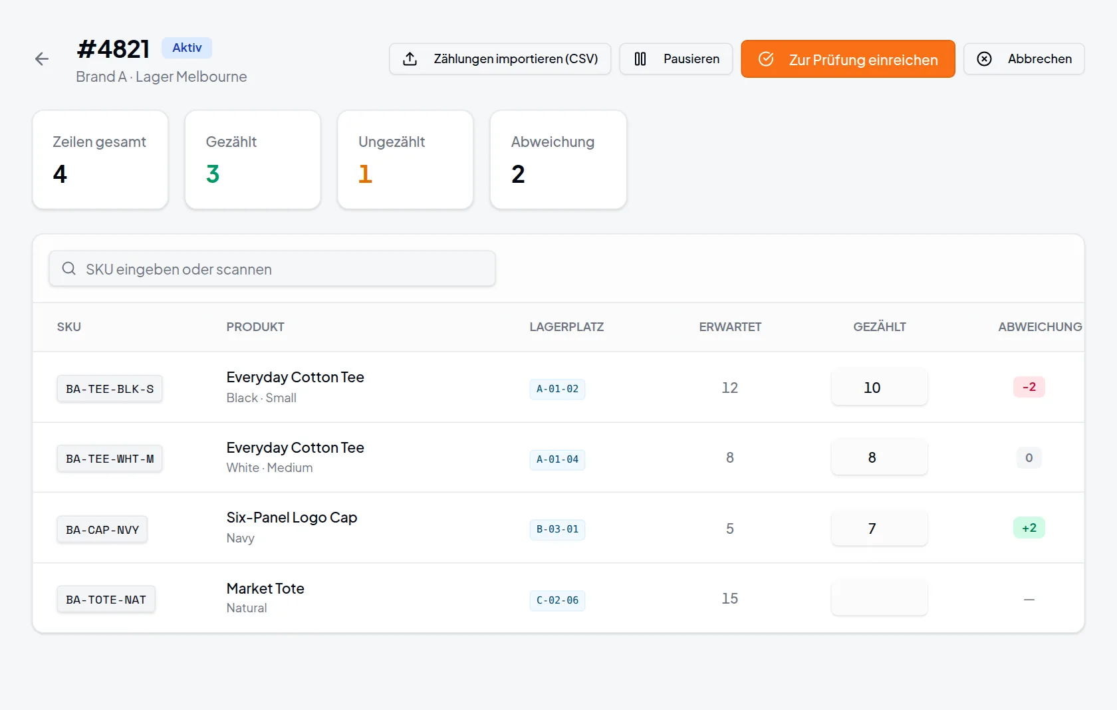Click the PRODUKT column header
1117x710 pixels.
(255, 327)
